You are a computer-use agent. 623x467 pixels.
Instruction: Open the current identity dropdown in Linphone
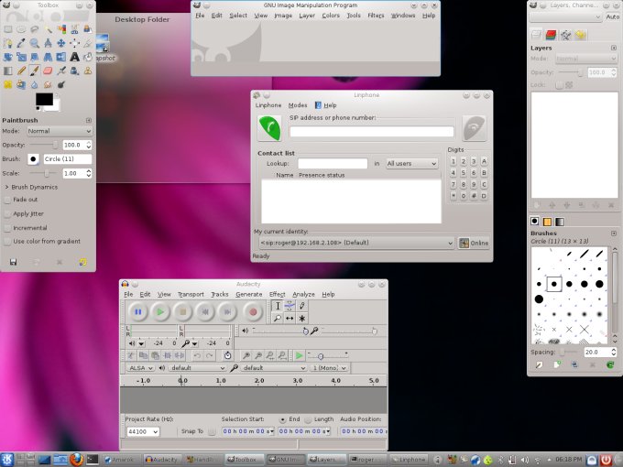click(356, 243)
